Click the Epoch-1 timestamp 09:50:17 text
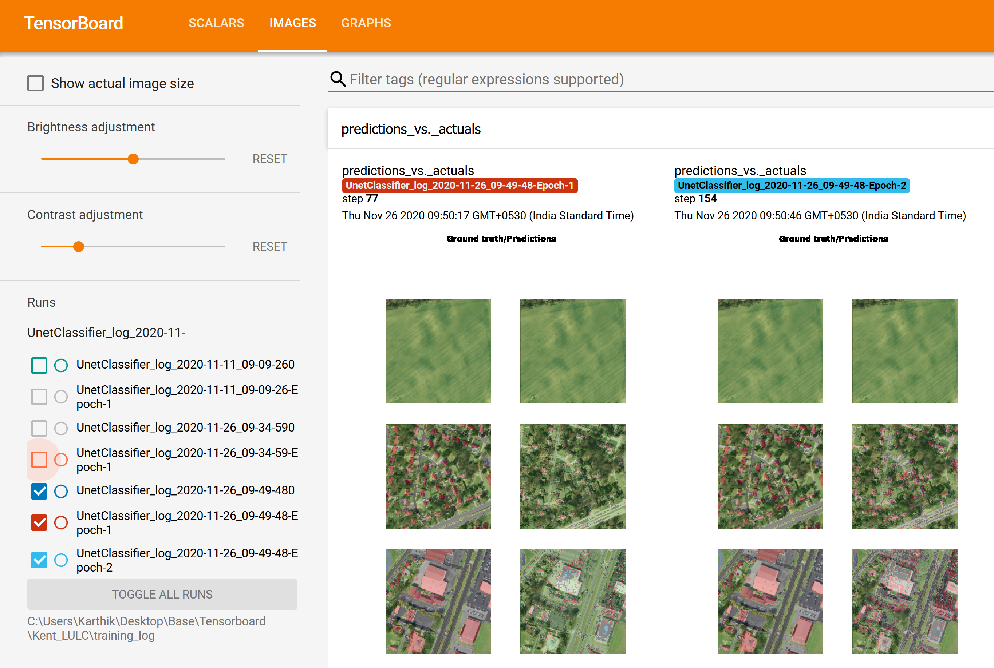This screenshot has height=668, width=994. point(488,215)
